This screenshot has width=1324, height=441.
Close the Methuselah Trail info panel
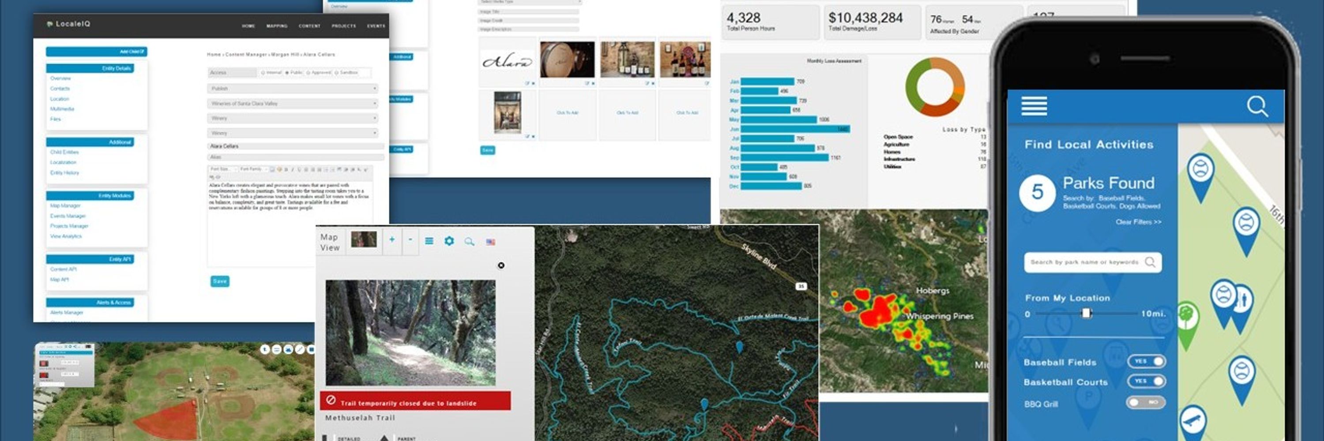(x=501, y=265)
